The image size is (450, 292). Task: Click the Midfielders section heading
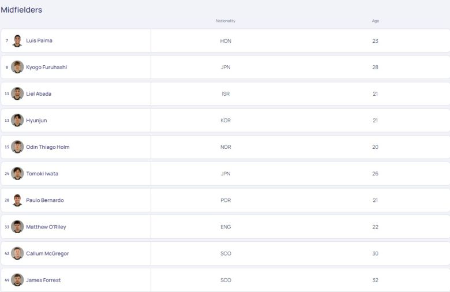pyautogui.click(x=21, y=10)
